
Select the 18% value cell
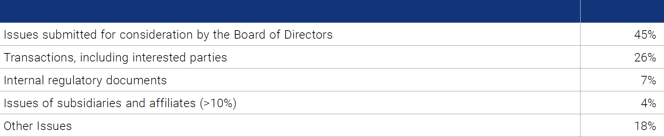tap(622, 126)
